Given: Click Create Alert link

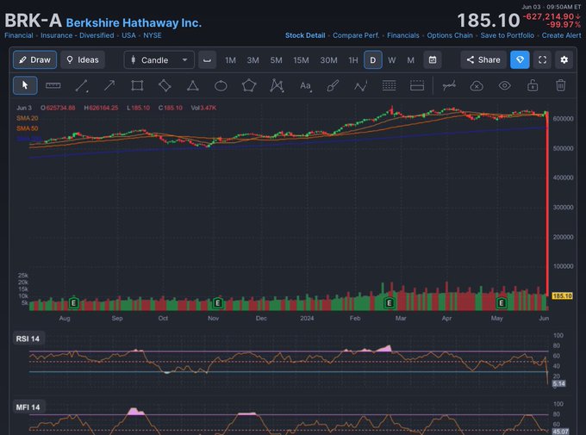Looking at the screenshot, I should coord(561,35).
